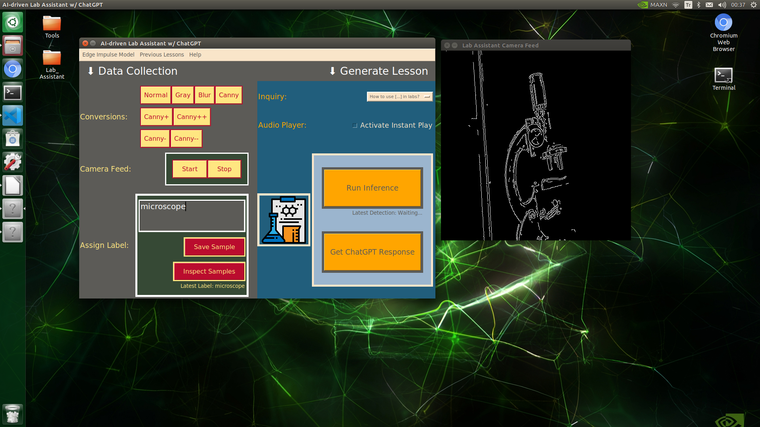Click Get ChatGPT Response button
The height and width of the screenshot is (427, 760).
pyautogui.click(x=372, y=252)
